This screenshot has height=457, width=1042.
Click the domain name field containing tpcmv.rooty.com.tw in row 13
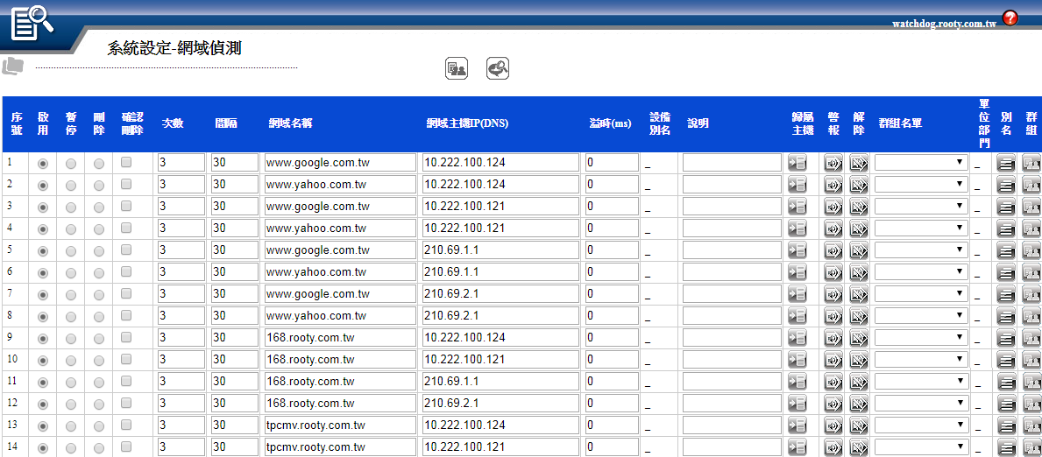click(340, 425)
